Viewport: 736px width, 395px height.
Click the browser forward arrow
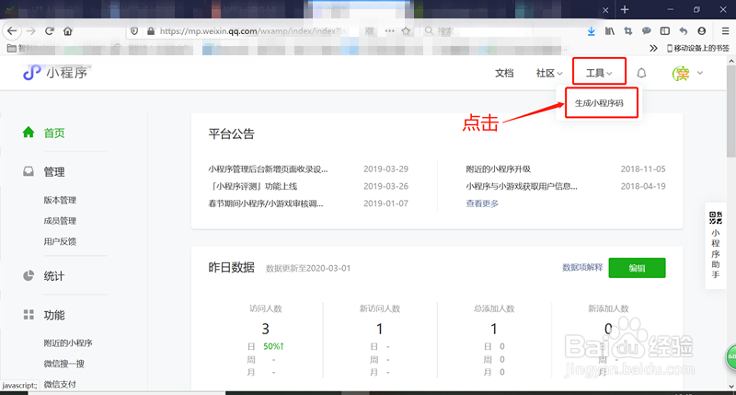tap(31, 31)
